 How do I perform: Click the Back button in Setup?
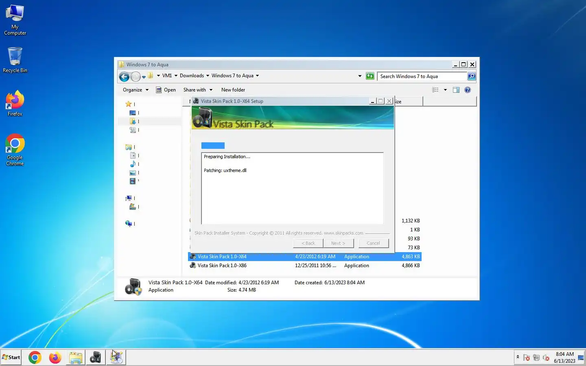tap(308, 243)
